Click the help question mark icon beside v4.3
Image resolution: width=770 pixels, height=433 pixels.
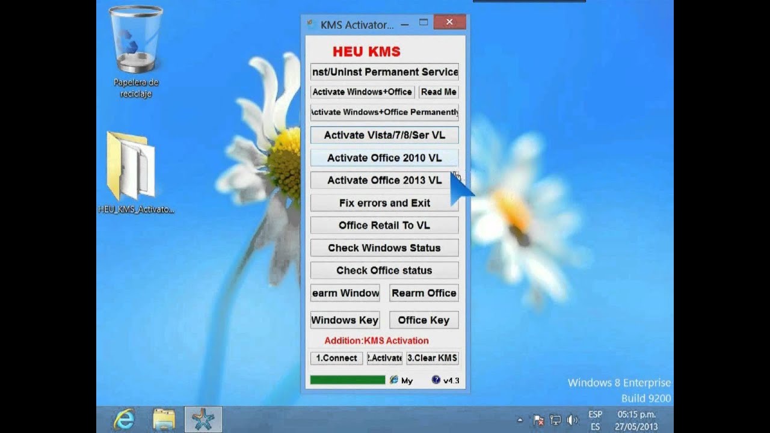(436, 380)
